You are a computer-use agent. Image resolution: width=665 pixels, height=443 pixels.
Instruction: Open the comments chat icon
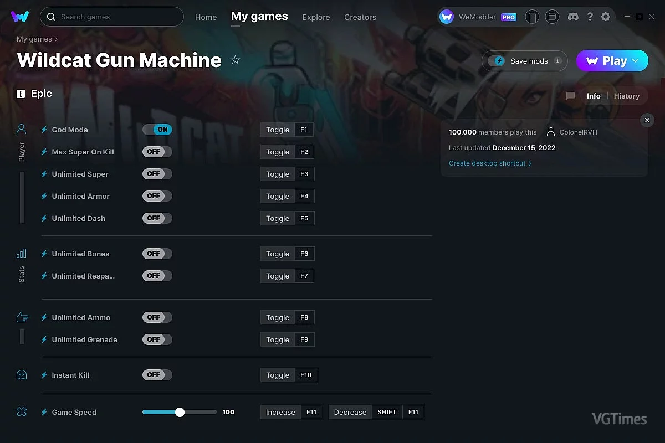click(570, 96)
